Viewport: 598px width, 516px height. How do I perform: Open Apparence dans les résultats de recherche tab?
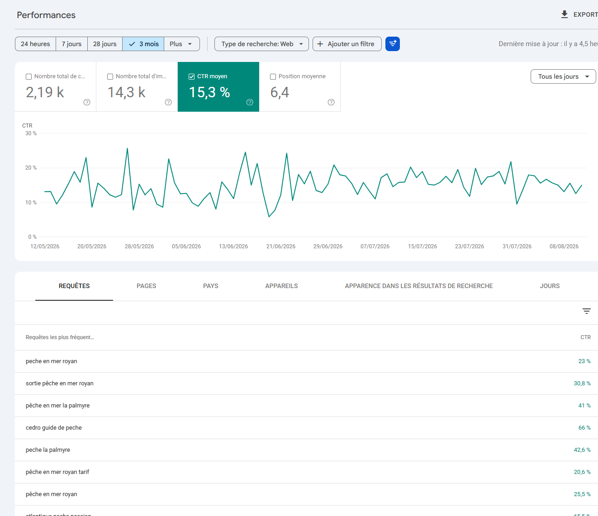(419, 286)
